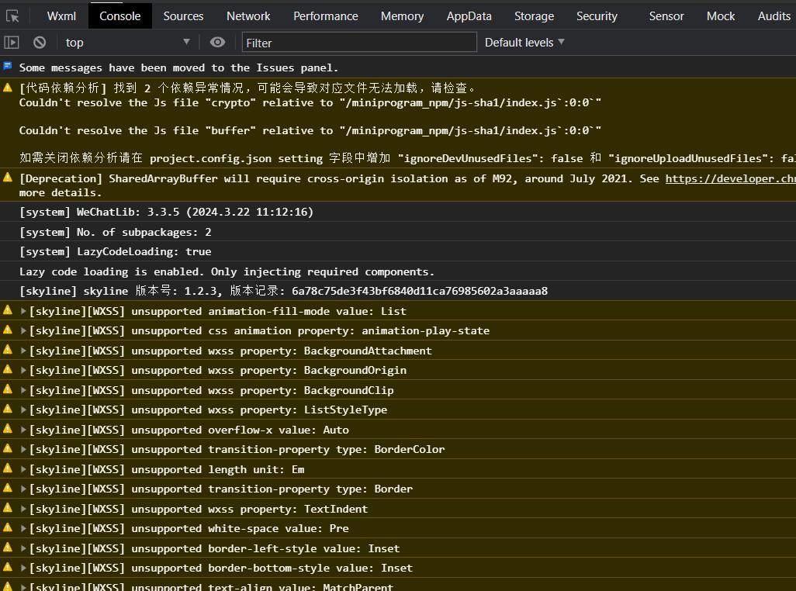This screenshot has height=591, width=796.
Task: Select the Console tab
Action: (x=119, y=16)
